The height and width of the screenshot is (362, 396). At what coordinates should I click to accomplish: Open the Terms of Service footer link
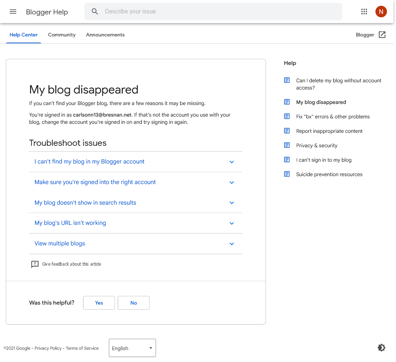pos(82,348)
